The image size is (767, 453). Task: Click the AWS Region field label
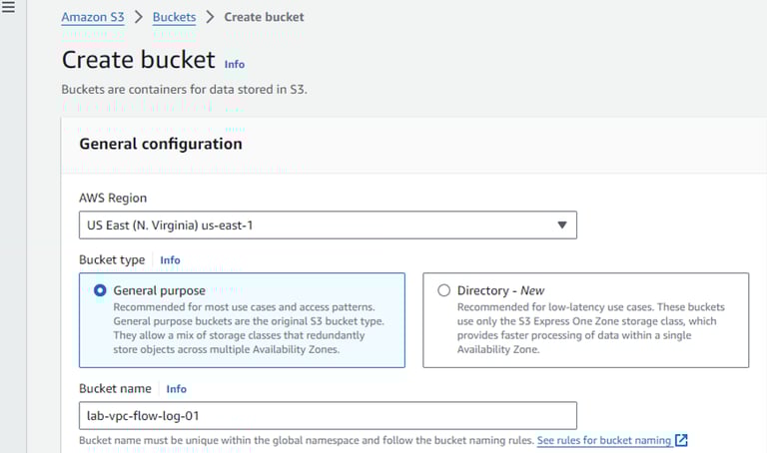pyautogui.click(x=113, y=198)
